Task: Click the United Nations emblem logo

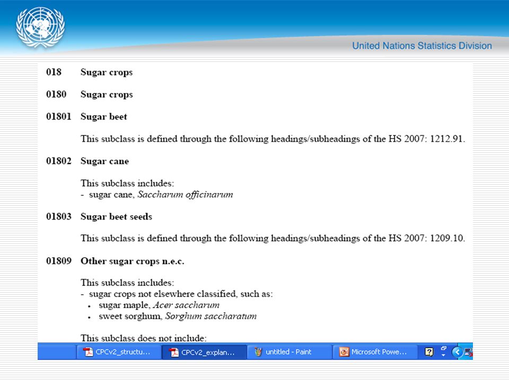Action: tap(40, 27)
